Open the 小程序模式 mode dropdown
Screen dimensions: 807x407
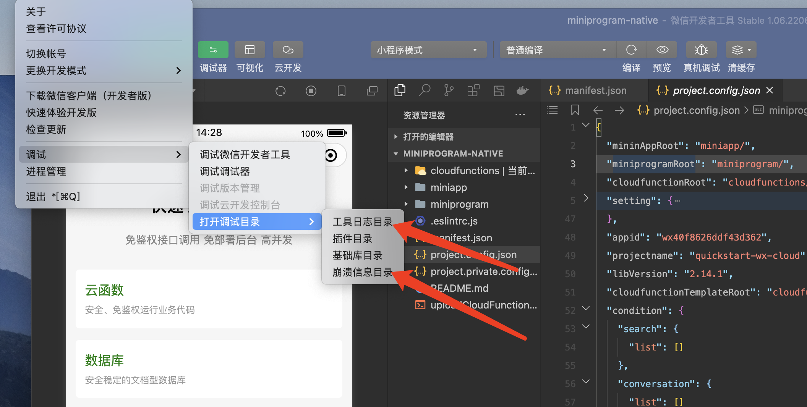428,50
